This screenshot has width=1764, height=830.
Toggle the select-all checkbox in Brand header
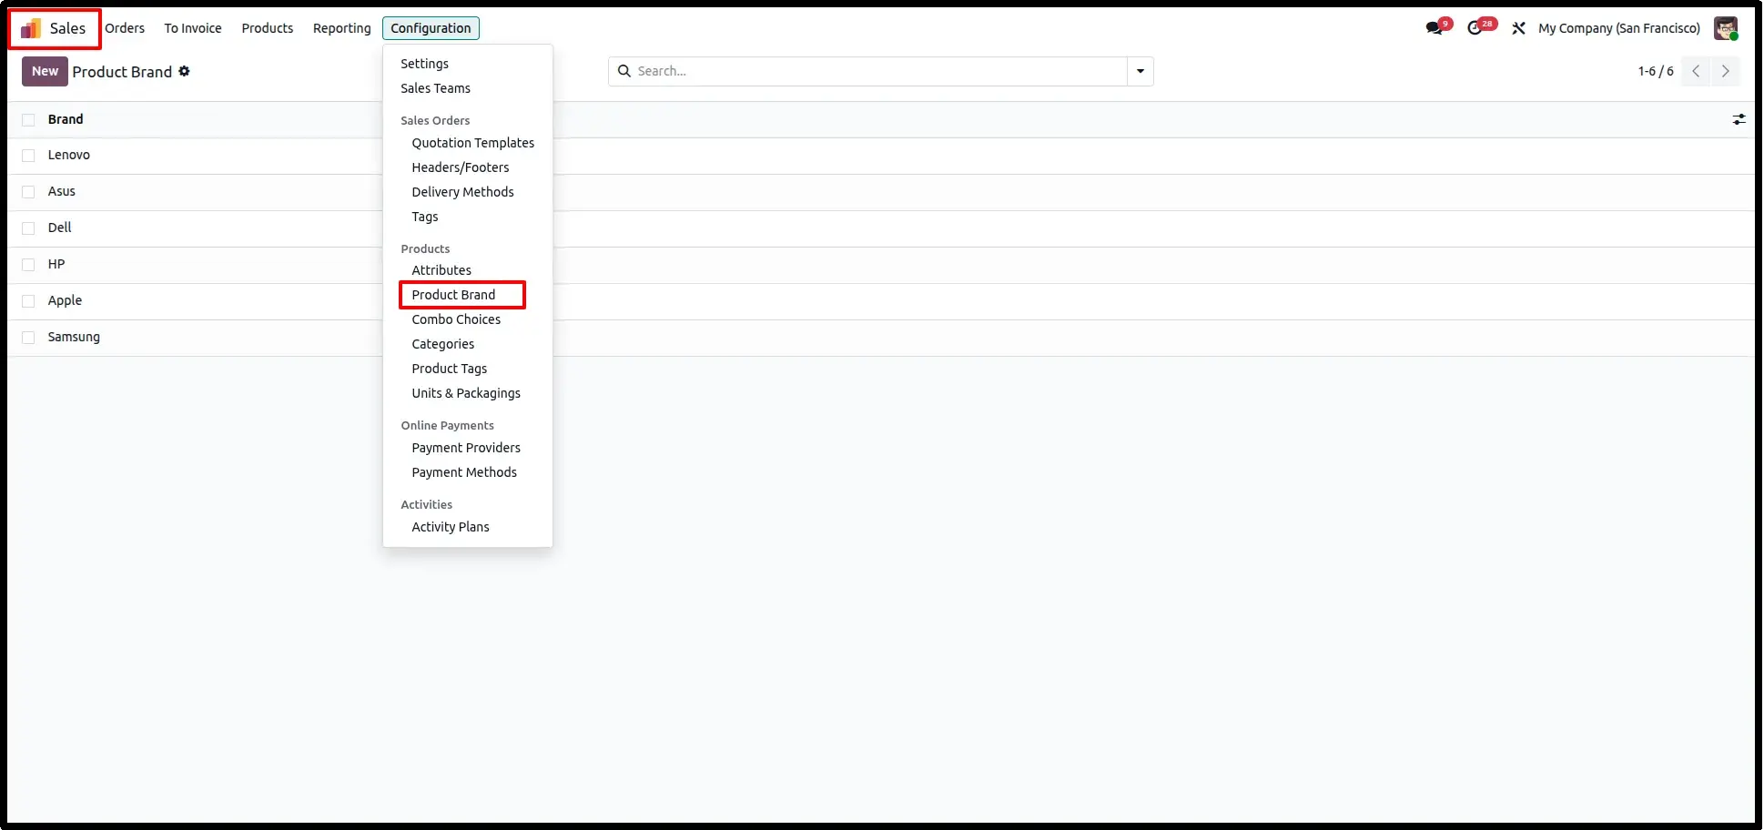[28, 119]
